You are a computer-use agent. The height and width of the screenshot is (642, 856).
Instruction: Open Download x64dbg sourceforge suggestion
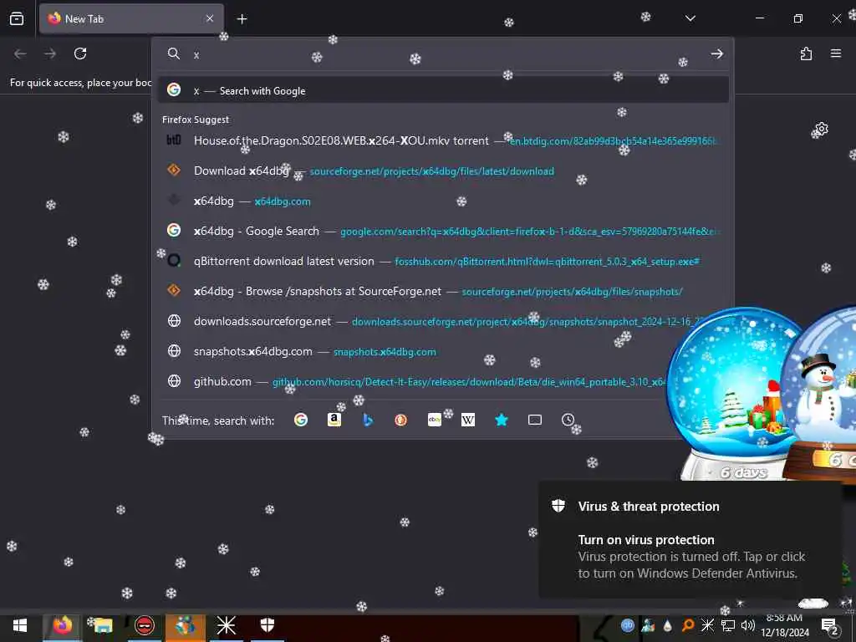pyautogui.click(x=443, y=171)
